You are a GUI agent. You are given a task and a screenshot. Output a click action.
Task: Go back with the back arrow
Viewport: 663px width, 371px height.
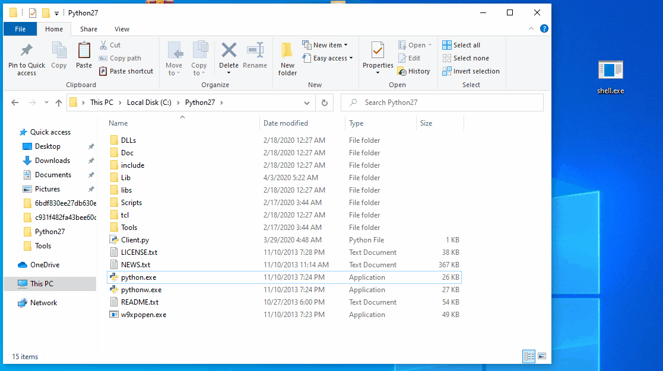15,103
